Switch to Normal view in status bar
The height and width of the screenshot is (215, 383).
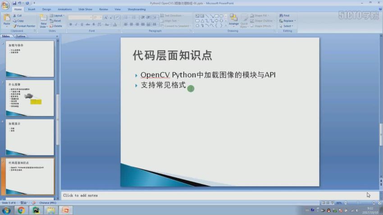point(324,203)
